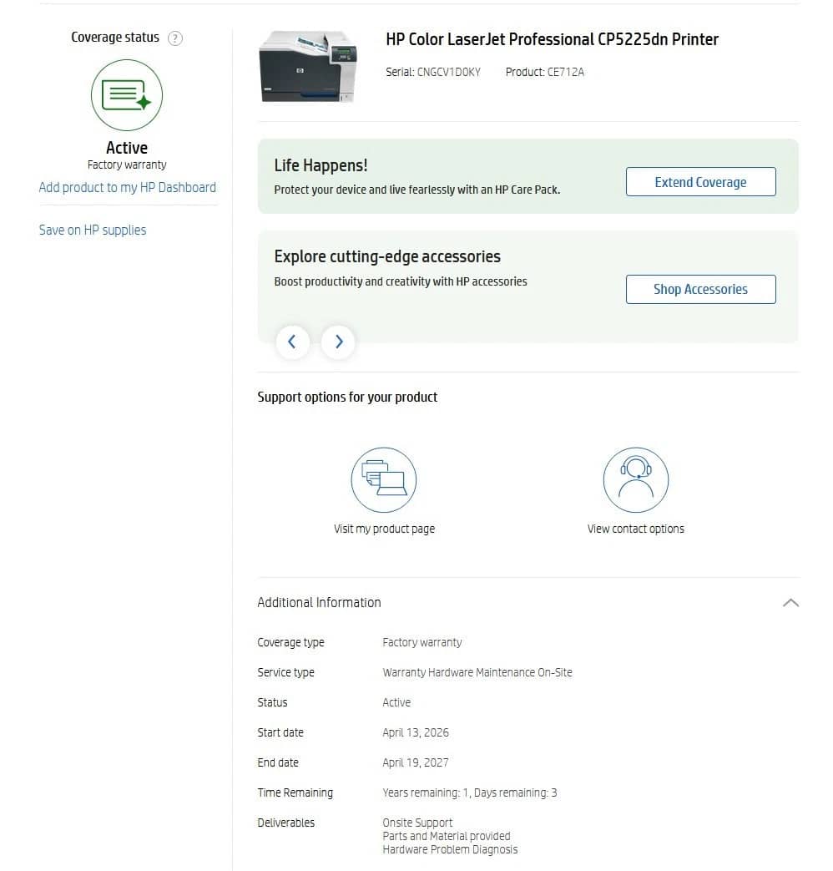Click the View contact options label
The image size is (833, 871).
click(x=636, y=529)
